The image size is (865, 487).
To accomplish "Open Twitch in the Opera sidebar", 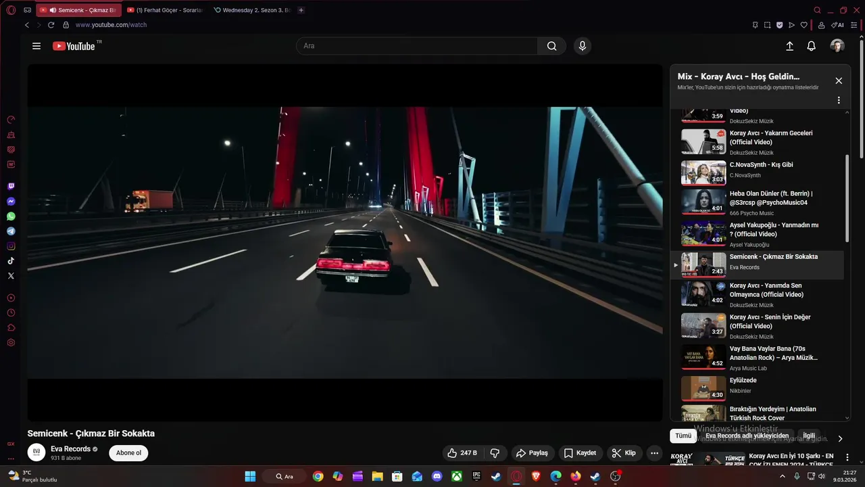I will pyautogui.click(x=11, y=187).
